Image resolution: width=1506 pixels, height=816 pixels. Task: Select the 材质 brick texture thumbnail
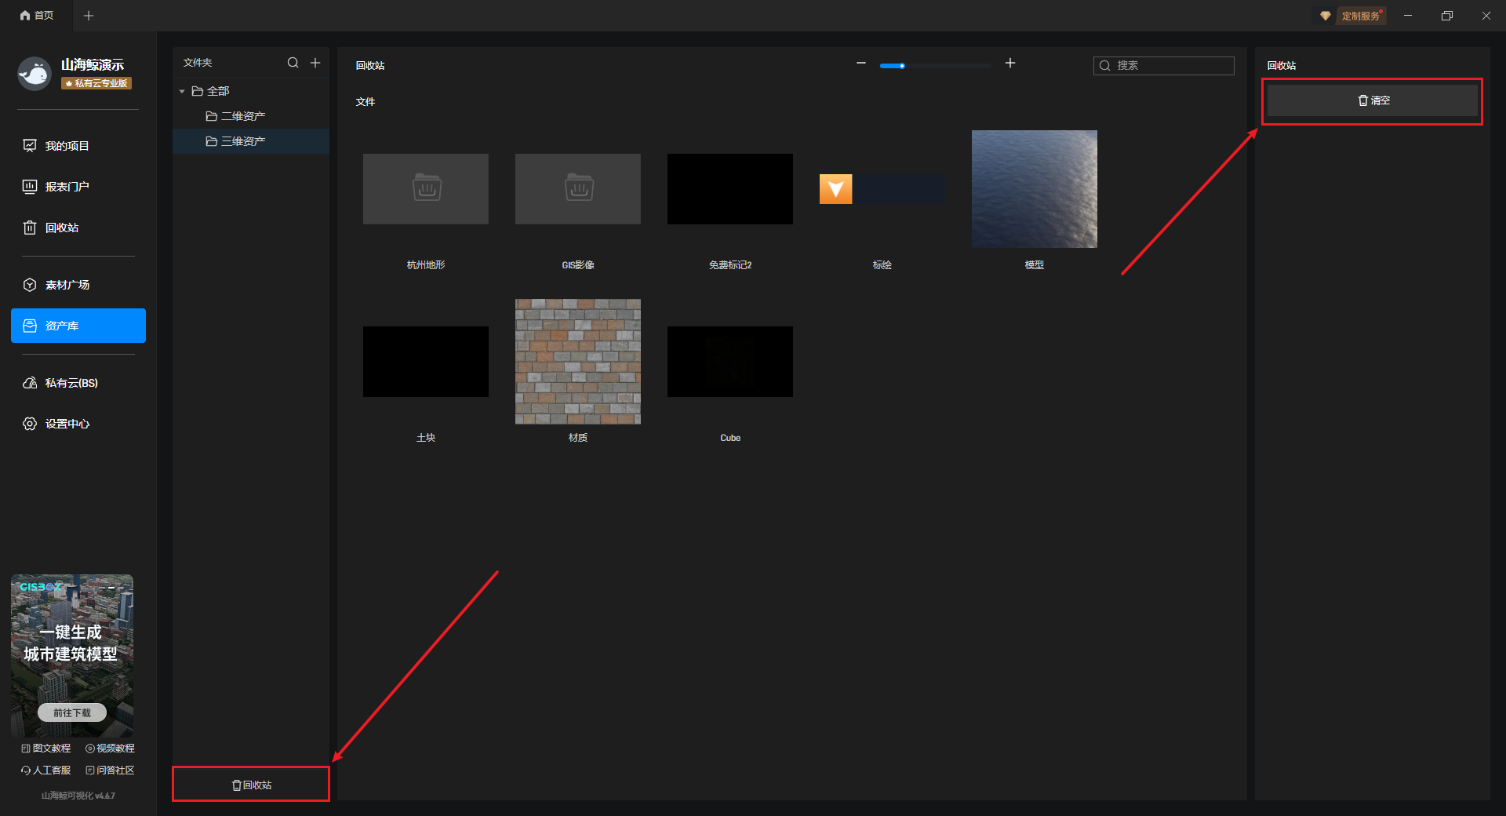(x=578, y=361)
